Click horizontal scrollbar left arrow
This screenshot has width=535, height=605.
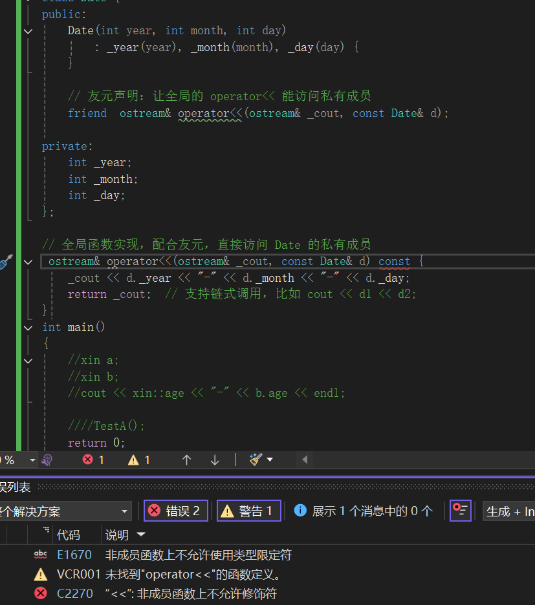click(305, 460)
